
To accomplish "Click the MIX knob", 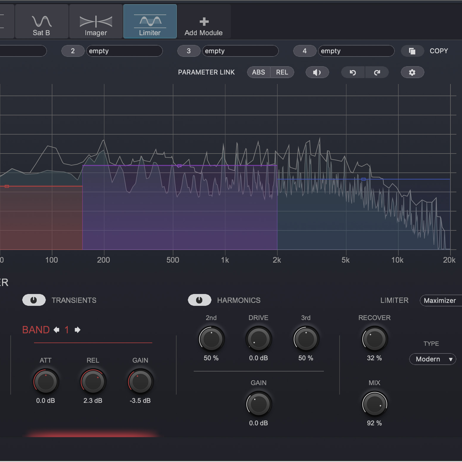I will 374,404.
